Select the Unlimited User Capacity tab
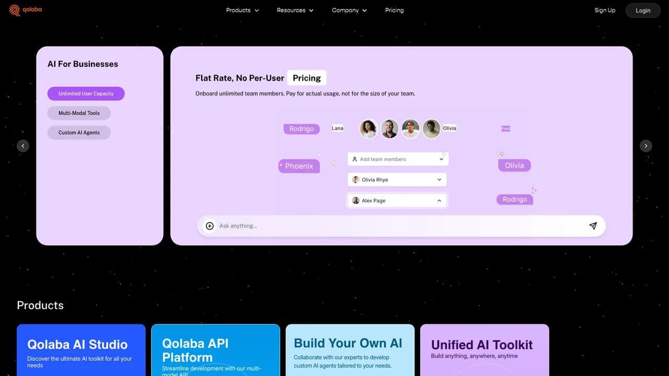 (86, 93)
